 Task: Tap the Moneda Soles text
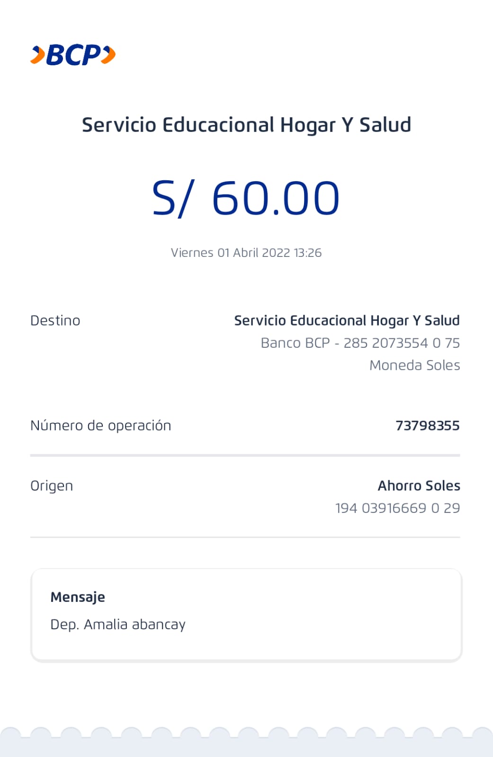pyautogui.click(x=414, y=365)
